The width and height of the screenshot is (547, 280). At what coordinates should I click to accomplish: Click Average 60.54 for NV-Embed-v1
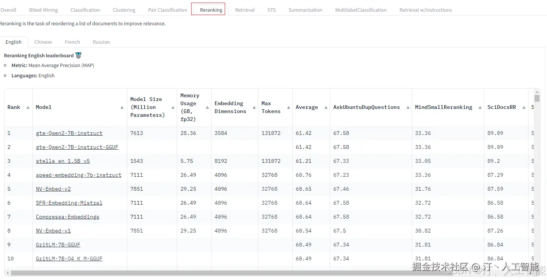click(x=303, y=231)
